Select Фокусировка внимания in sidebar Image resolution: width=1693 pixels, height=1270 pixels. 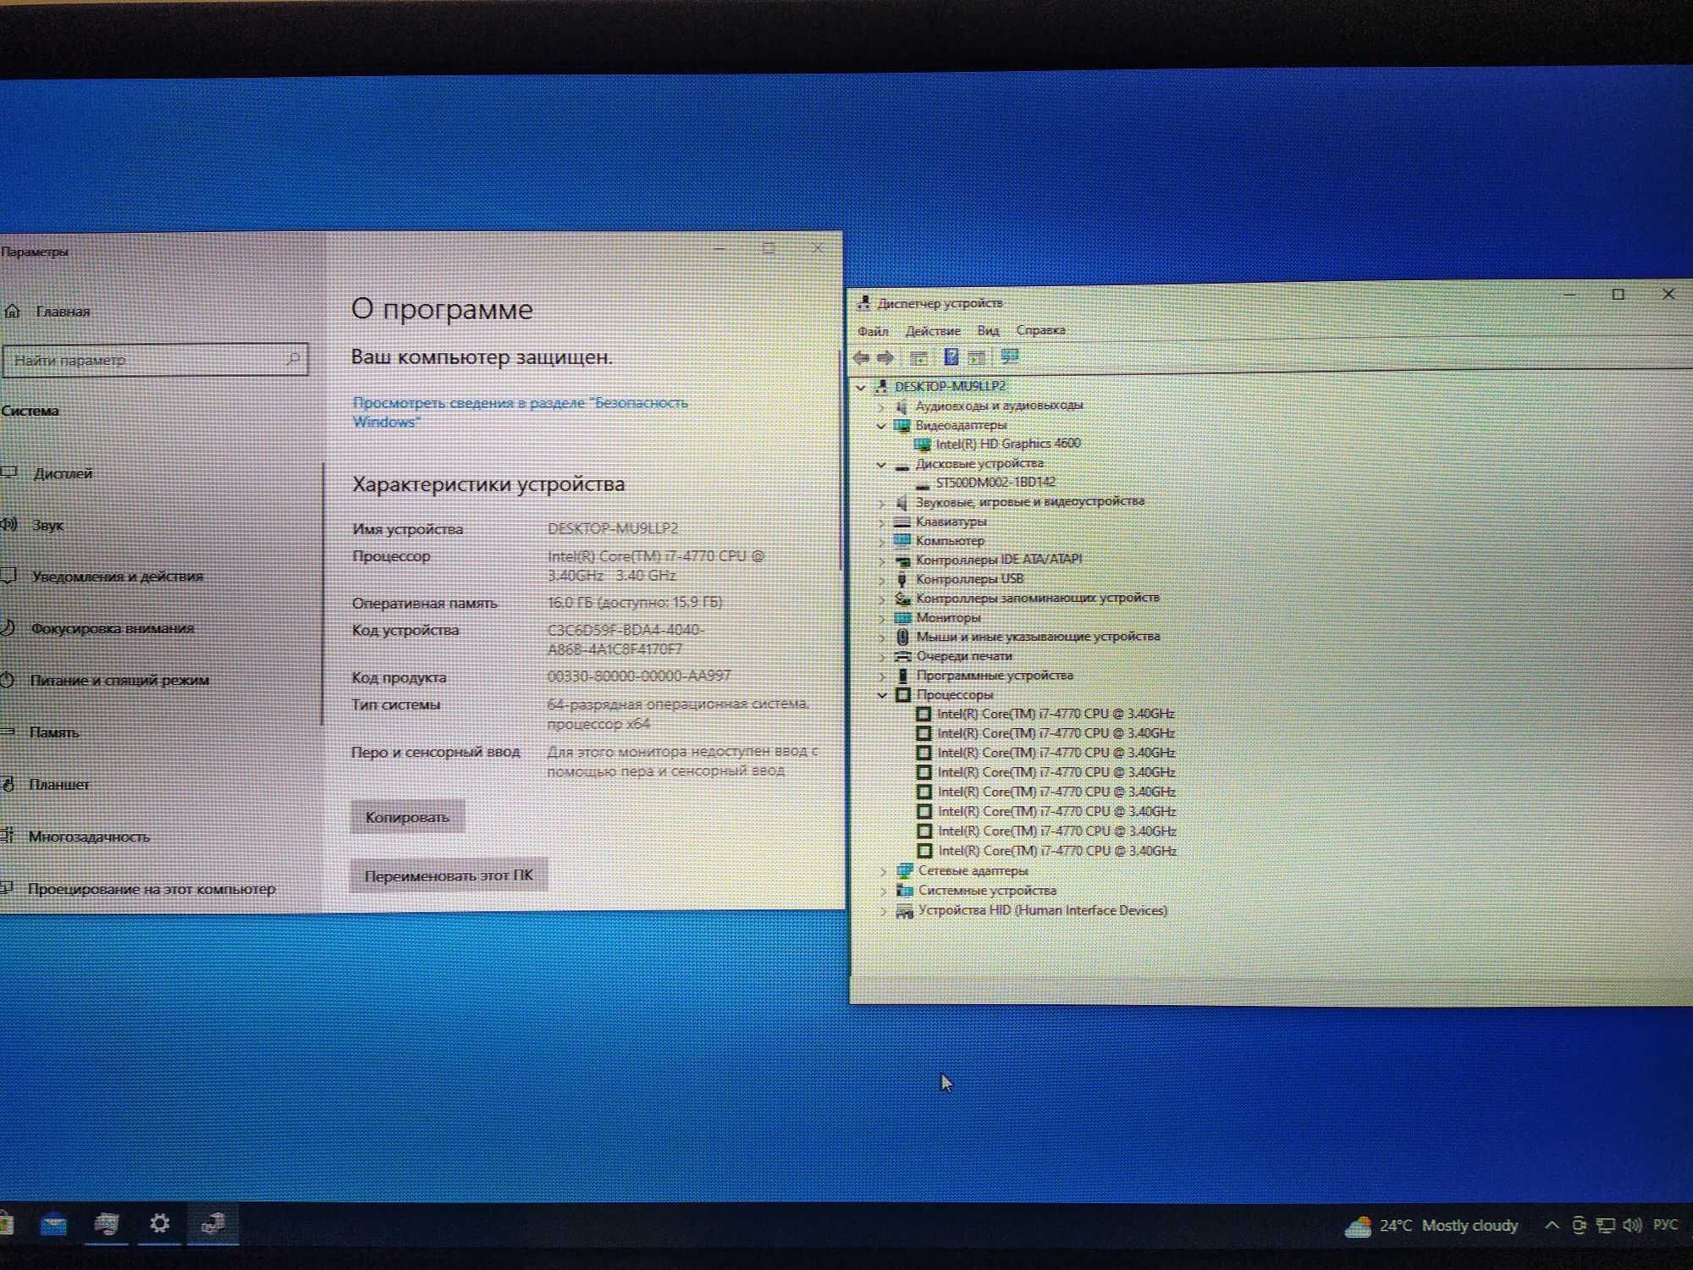113,628
